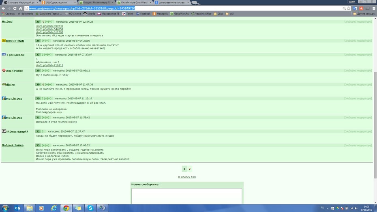This screenshot has width=377, height=212.
Task: Open Windows Explorer folder in the taskbar
Action: [30, 208]
